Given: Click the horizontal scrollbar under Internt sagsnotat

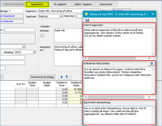Looking at the screenshot, I should pyautogui.click(x=118, y=58).
